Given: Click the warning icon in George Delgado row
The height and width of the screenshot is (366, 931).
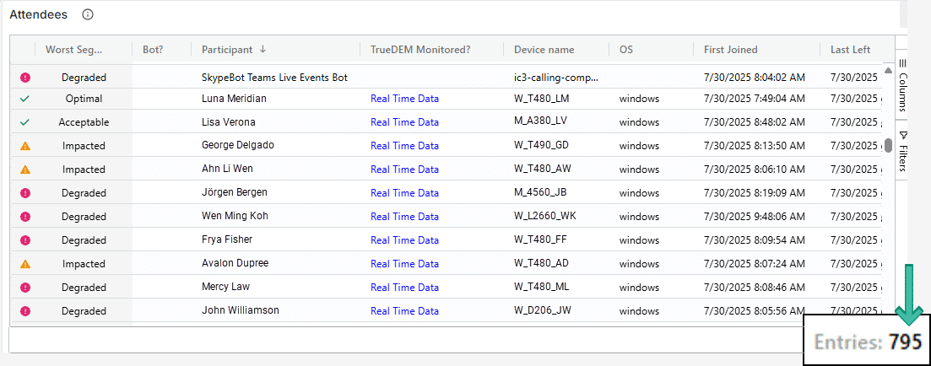Looking at the screenshot, I should click(25, 146).
